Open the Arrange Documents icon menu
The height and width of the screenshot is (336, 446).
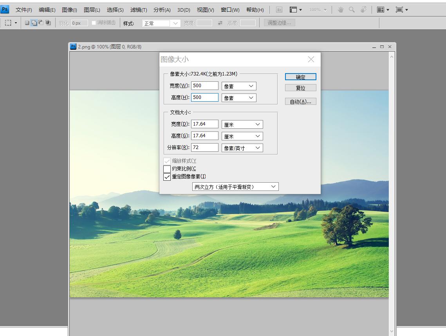pyautogui.click(x=383, y=10)
